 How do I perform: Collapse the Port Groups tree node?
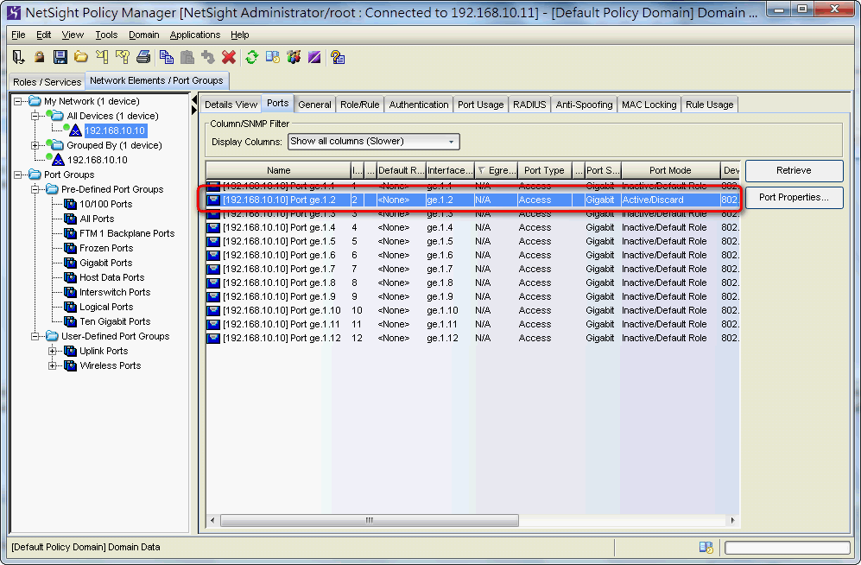[18, 175]
